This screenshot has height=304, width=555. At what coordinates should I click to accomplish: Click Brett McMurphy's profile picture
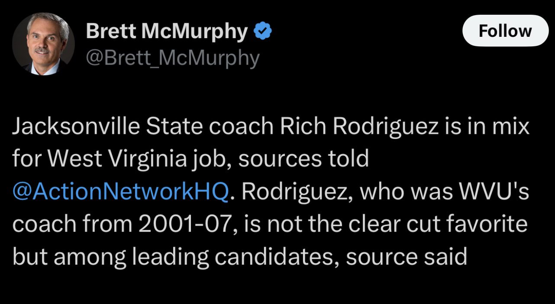point(43,44)
